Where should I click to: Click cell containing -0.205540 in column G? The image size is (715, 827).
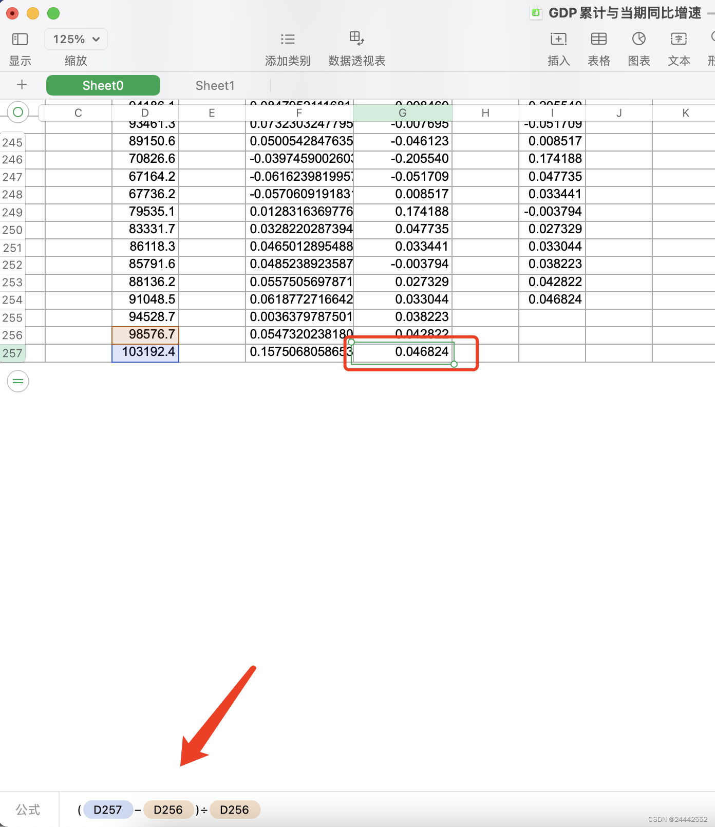[x=403, y=159]
